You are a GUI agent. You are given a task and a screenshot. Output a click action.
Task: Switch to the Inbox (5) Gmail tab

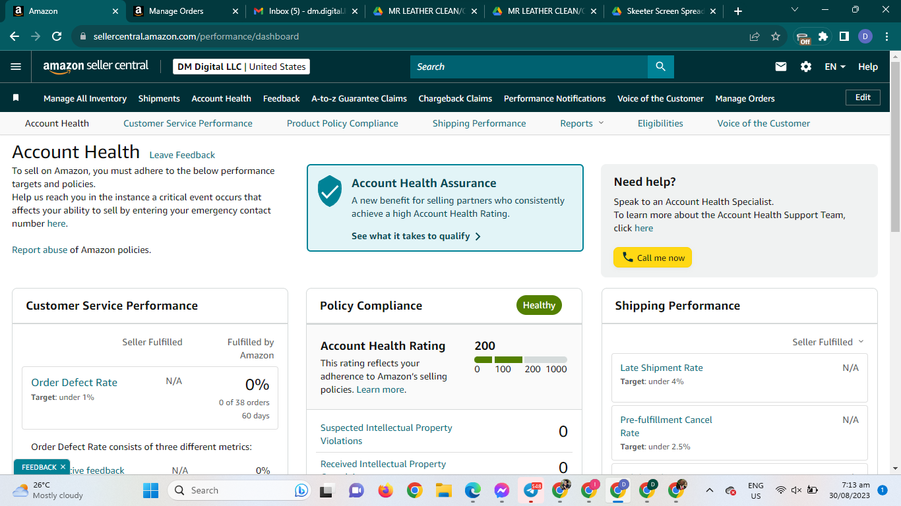307,11
